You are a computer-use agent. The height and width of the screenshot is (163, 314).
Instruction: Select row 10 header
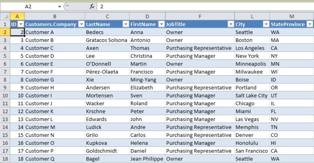click(5, 96)
